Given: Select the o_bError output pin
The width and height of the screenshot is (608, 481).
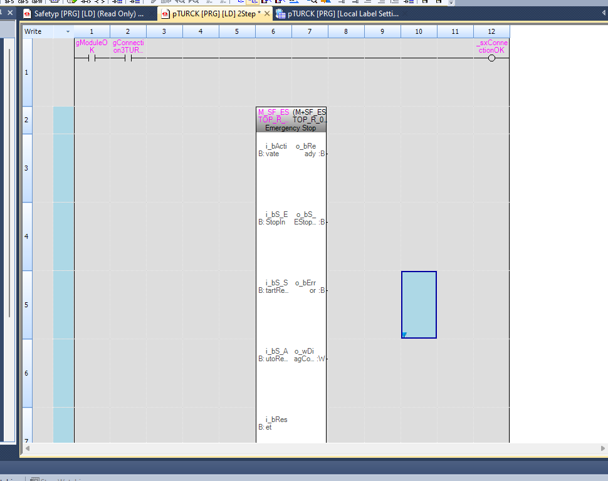Looking at the screenshot, I should click(310, 287).
